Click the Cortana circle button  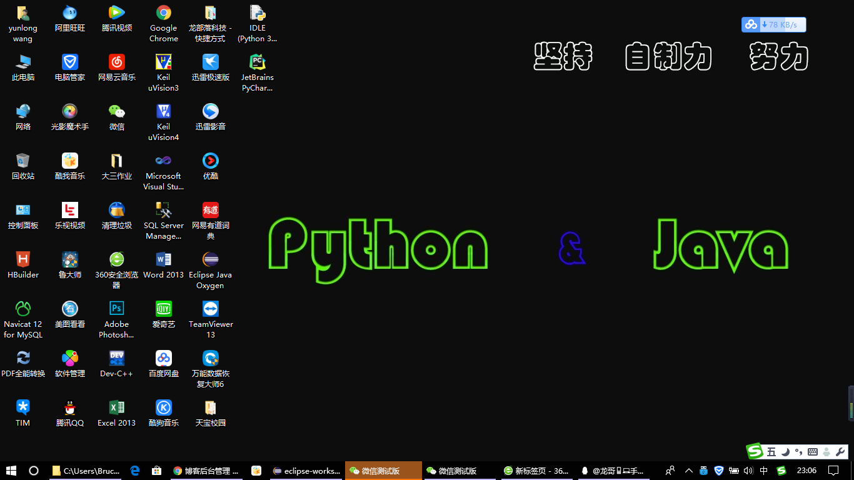[x=34, y=471]
